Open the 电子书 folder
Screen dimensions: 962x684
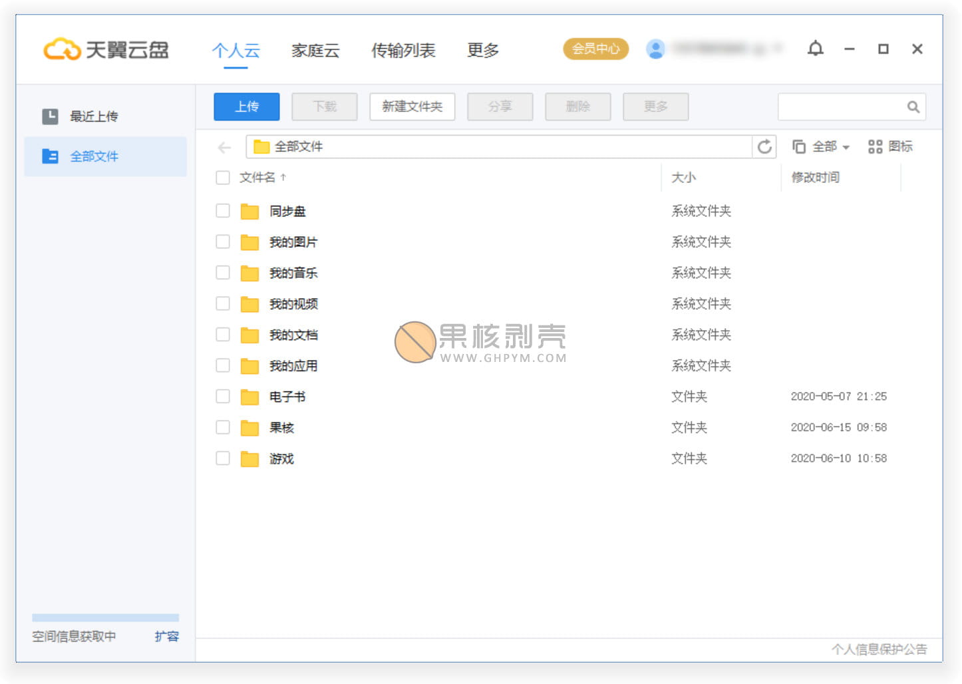point(287,397)
